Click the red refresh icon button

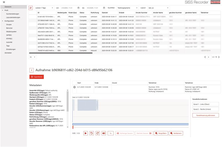tap(31, 8)
